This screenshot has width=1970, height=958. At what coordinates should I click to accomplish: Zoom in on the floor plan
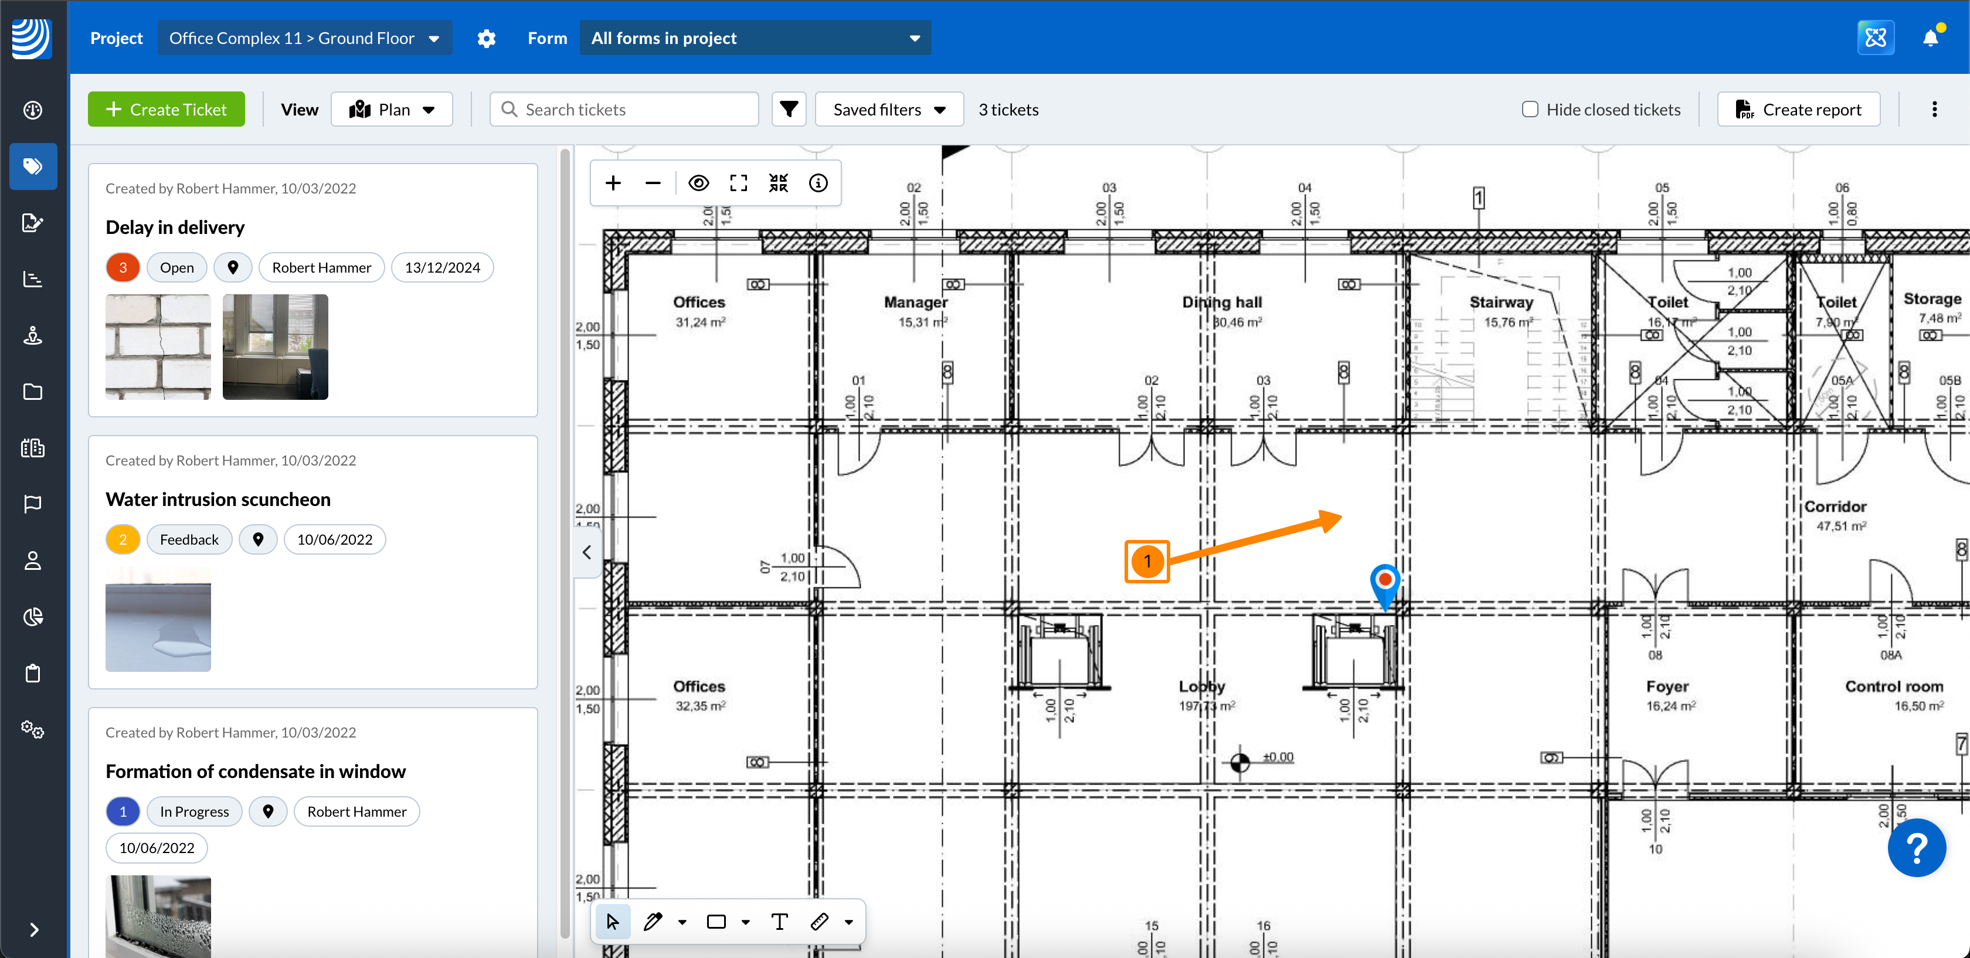click(613, 184)
